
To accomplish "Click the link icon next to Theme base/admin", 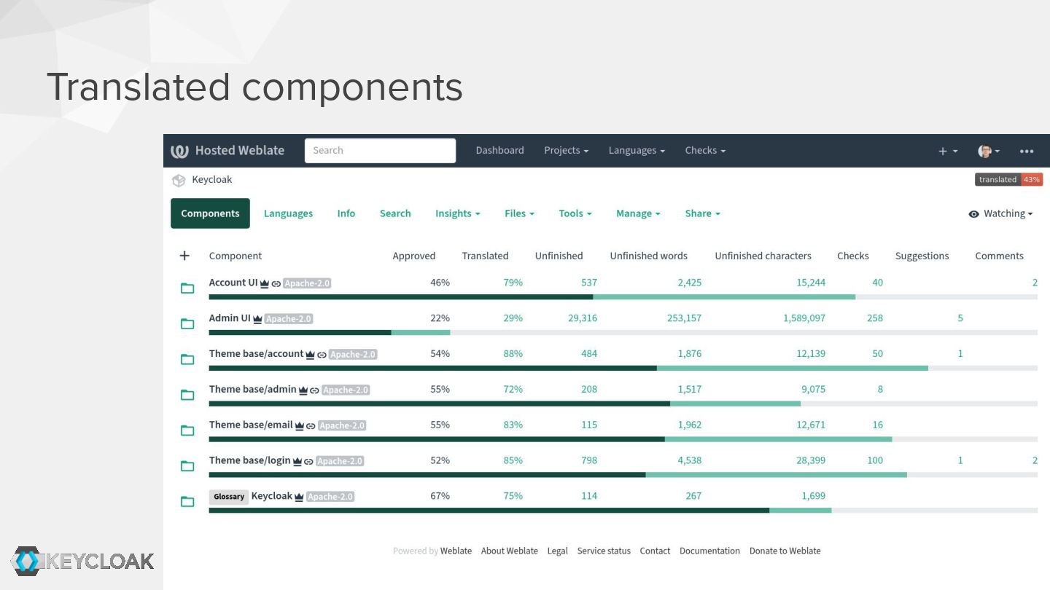I will point(314,390).
